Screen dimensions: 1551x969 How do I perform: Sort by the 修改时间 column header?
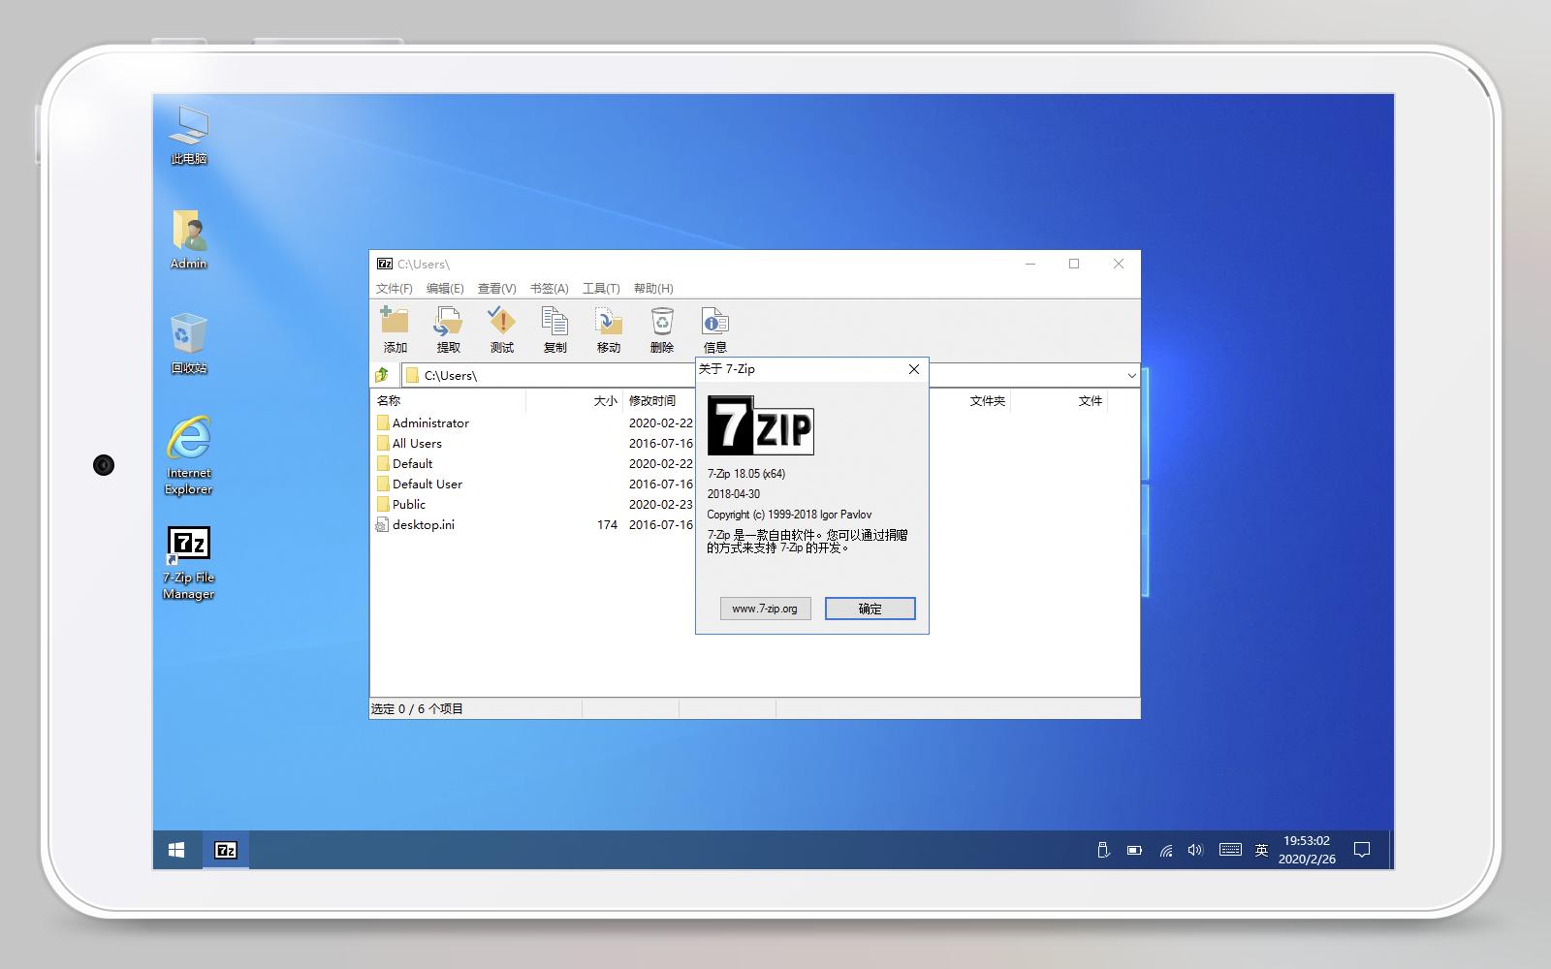click(659, 400)
